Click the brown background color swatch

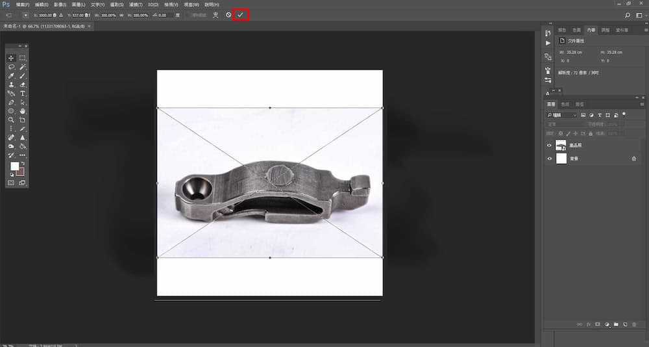click(x=21, y=172)
